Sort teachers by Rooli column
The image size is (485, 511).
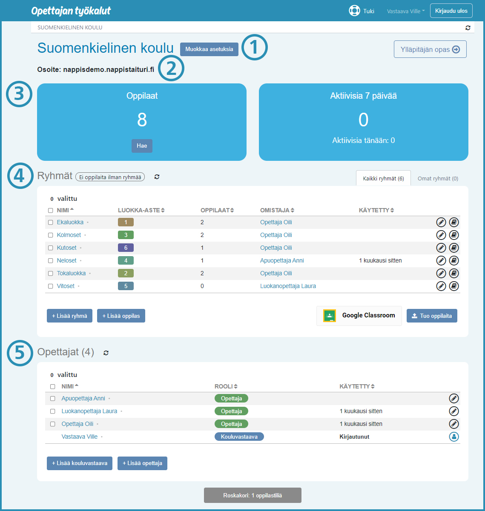point(226,386)
